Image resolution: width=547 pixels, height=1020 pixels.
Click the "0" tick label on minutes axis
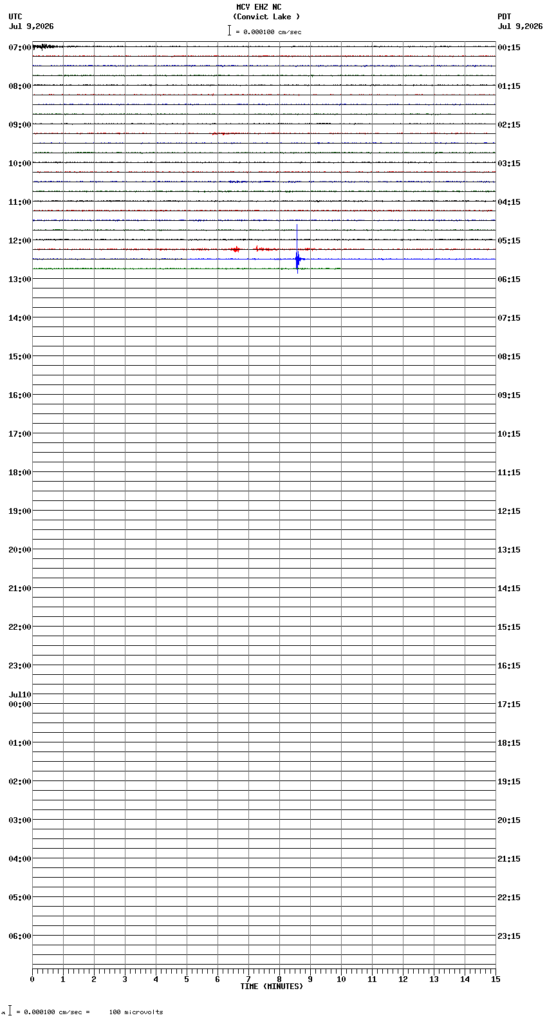pyautogui.click(x=32, y=979)
